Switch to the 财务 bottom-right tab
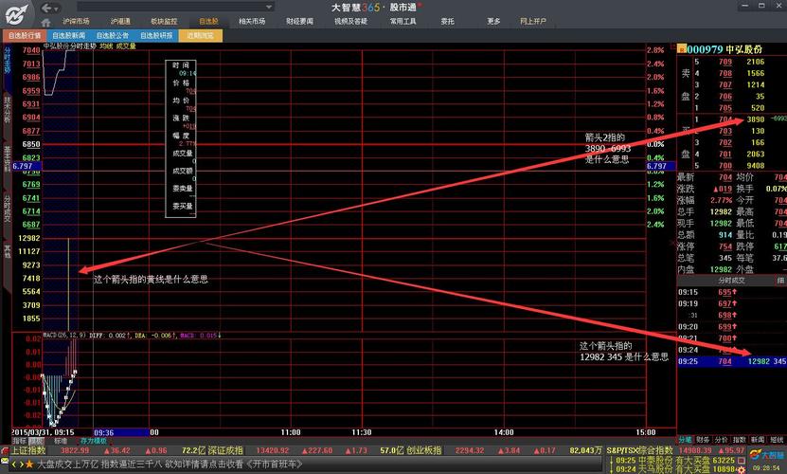The width and height of the screenshot is (787, 474). (703, 440)
